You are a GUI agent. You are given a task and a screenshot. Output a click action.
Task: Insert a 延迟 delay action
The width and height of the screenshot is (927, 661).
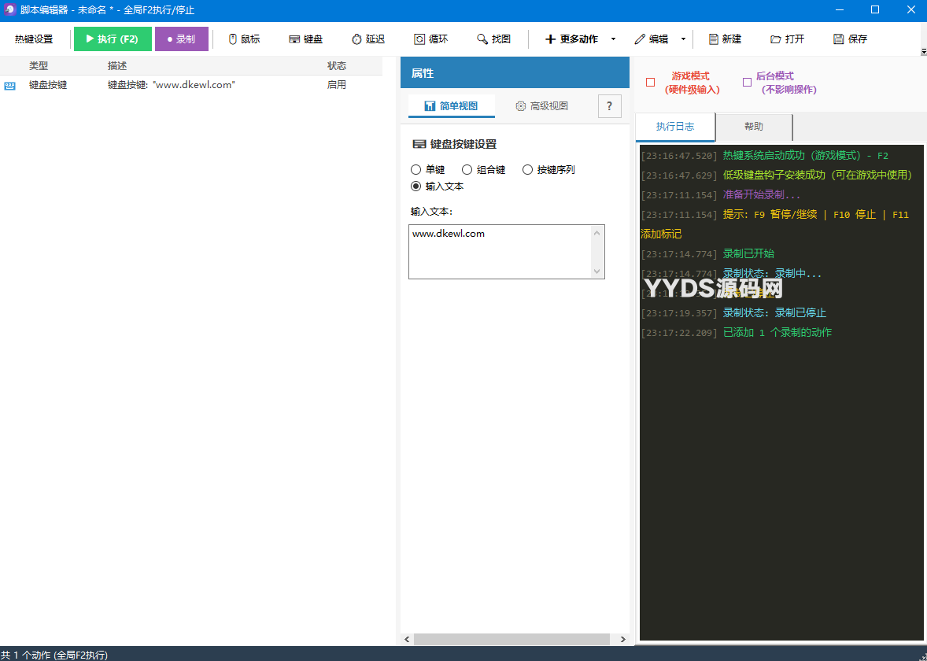[x=368, y=39]
